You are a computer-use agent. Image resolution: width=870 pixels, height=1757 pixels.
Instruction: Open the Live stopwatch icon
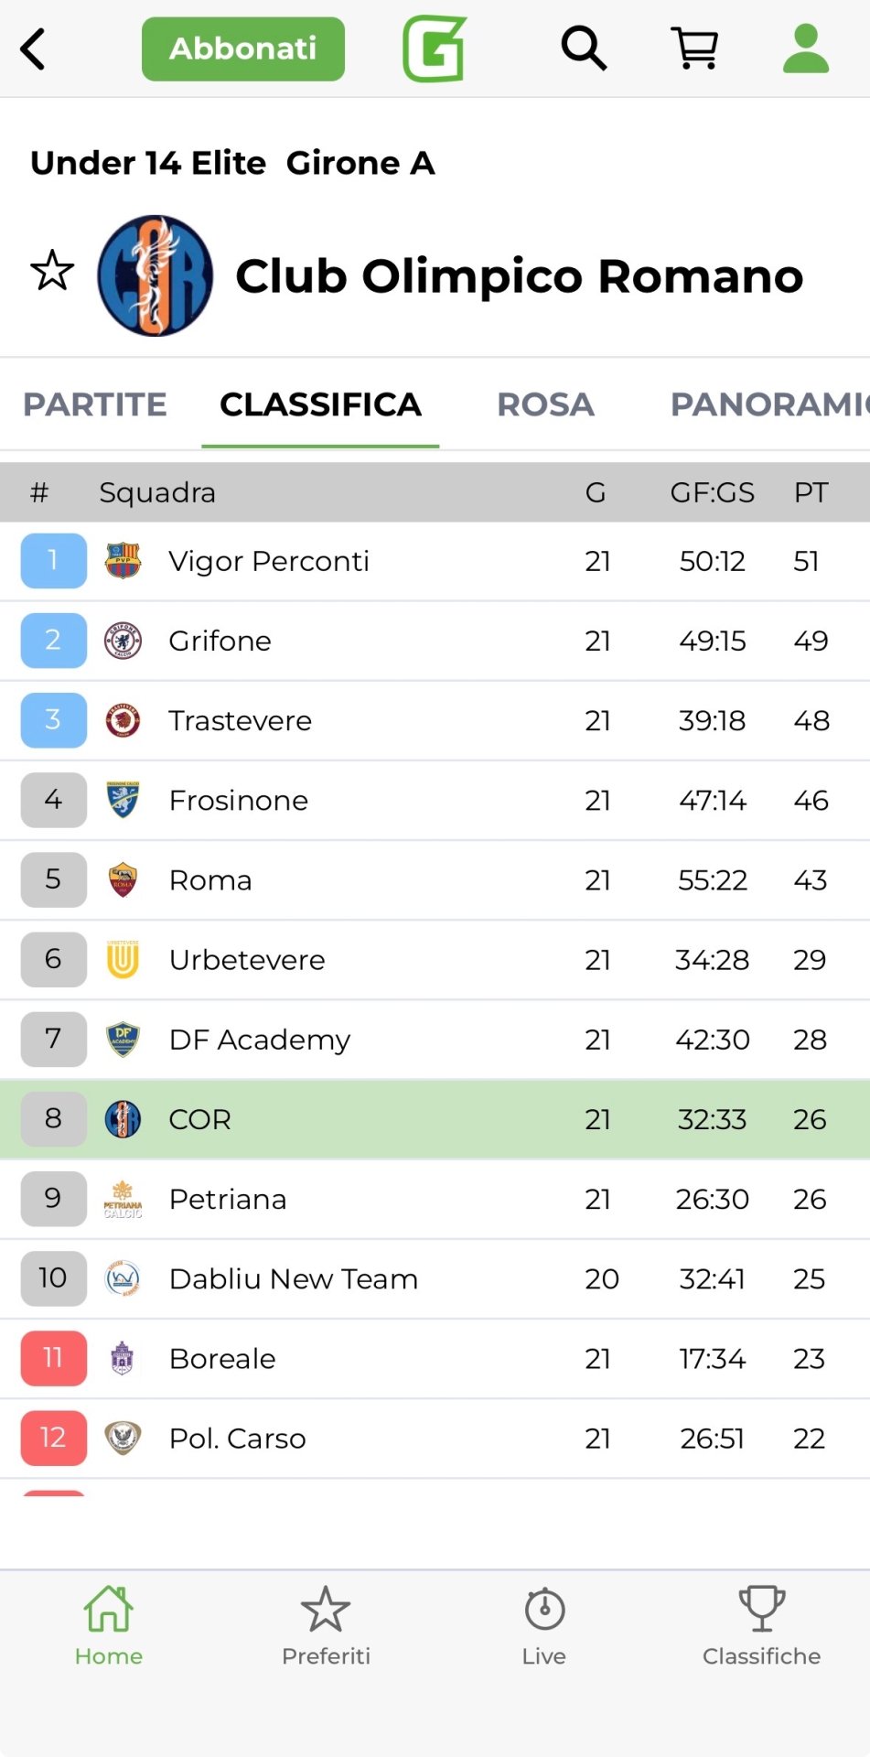(544, 1626)
